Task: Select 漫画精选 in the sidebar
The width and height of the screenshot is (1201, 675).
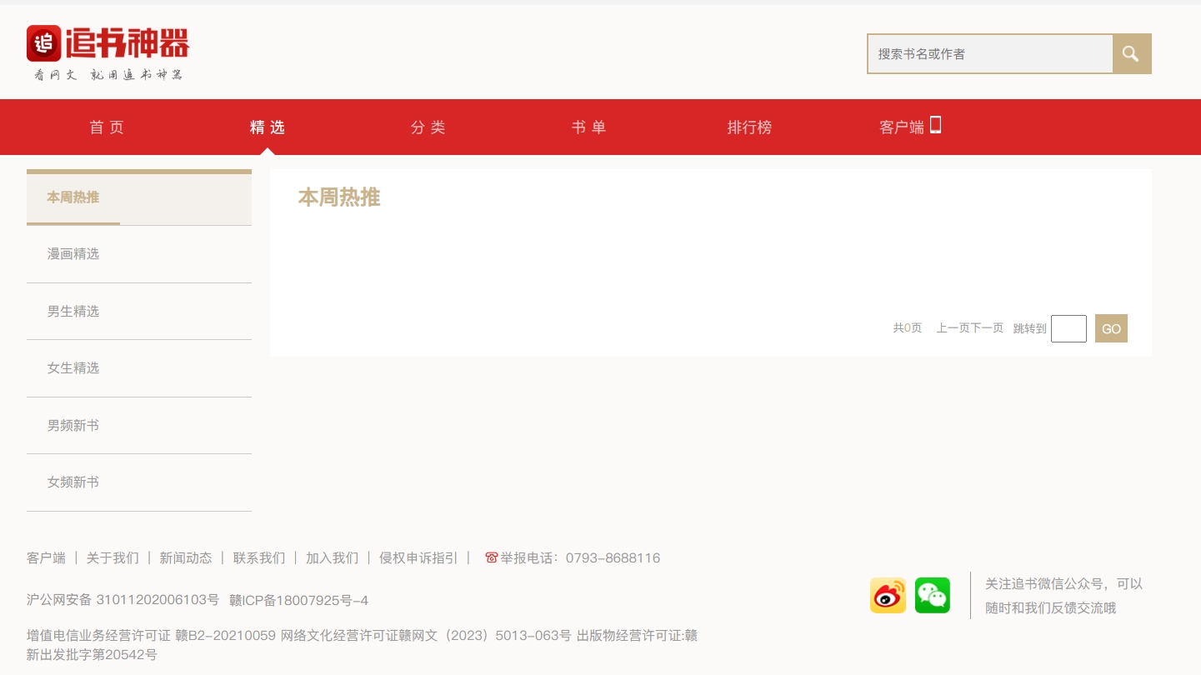Action: [x=139, y=254]
